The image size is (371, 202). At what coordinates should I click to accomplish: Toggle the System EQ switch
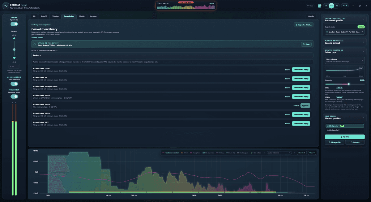point(14,24)
